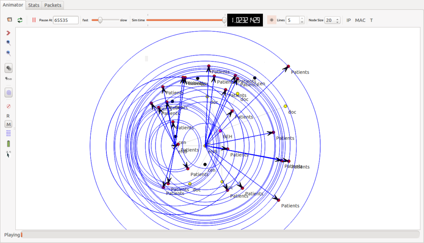424x243 pixels.
Task: Show node trajectories
Action: (x=8, y=92)
